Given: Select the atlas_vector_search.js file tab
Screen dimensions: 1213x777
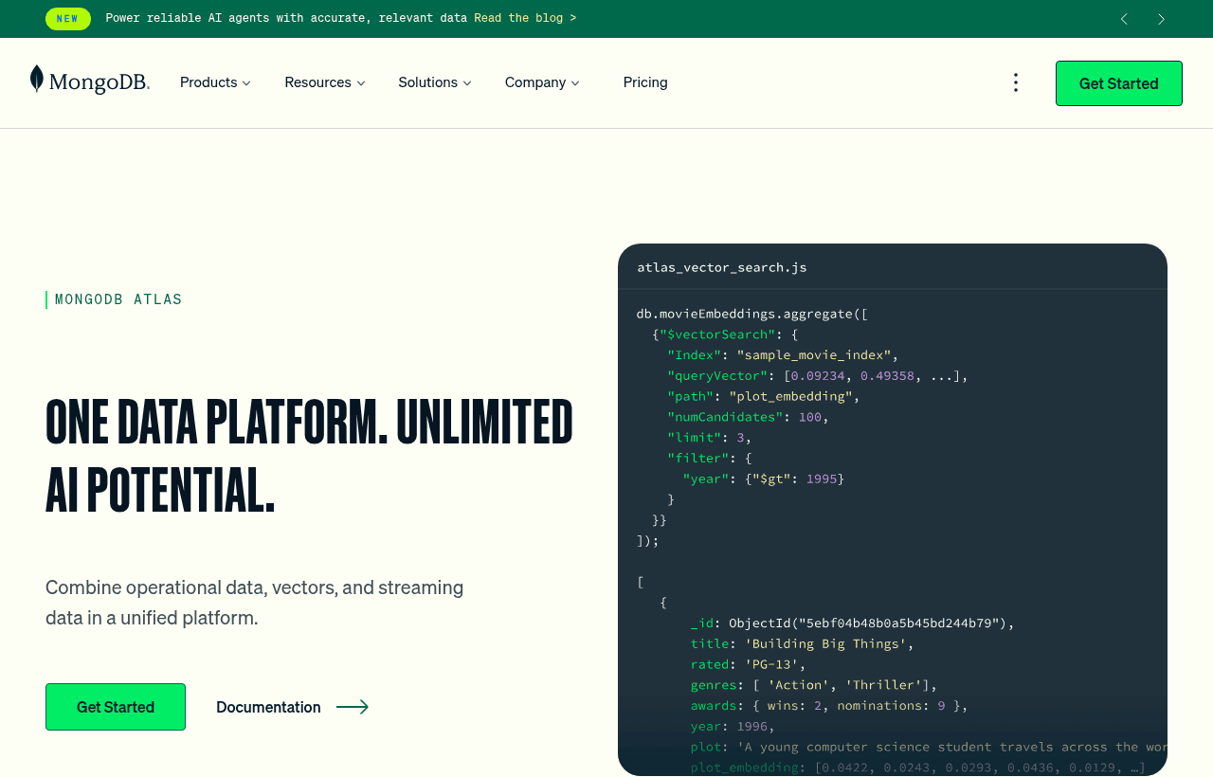Looking at the screenshot, I should (722, 267).
